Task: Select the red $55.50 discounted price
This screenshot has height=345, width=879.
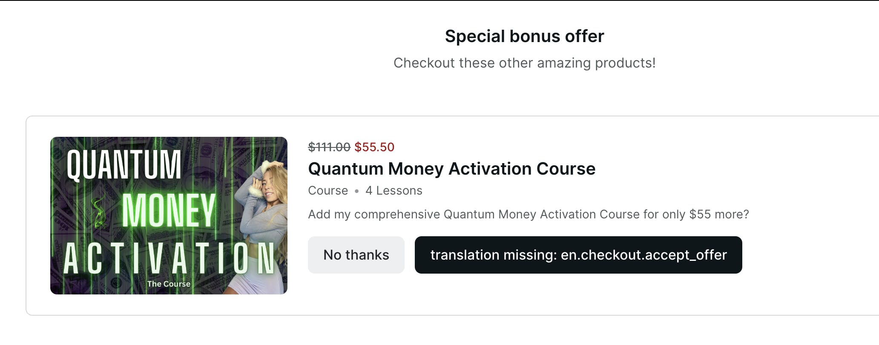Action: click(374, 147)
